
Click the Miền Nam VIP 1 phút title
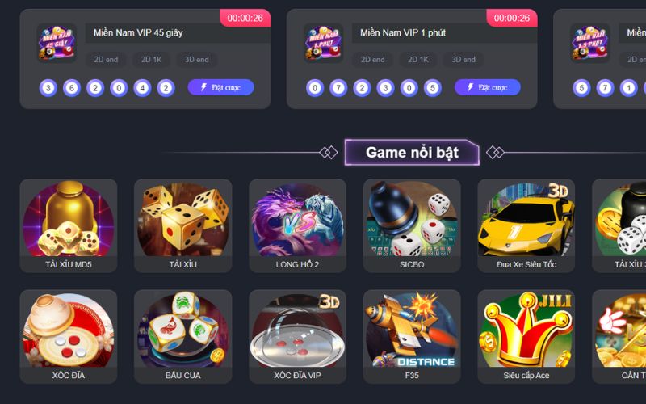click(403, 32)
